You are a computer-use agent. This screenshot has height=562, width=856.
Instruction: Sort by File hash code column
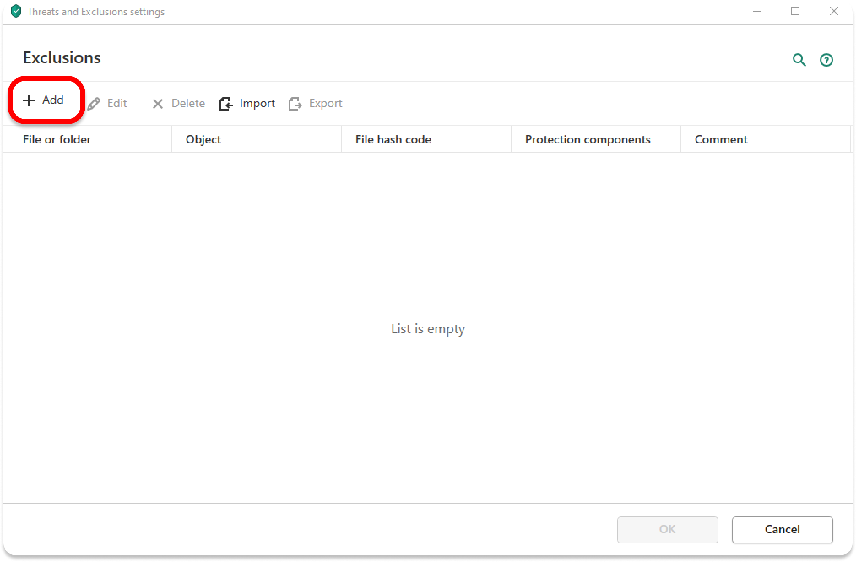[426, 139]
